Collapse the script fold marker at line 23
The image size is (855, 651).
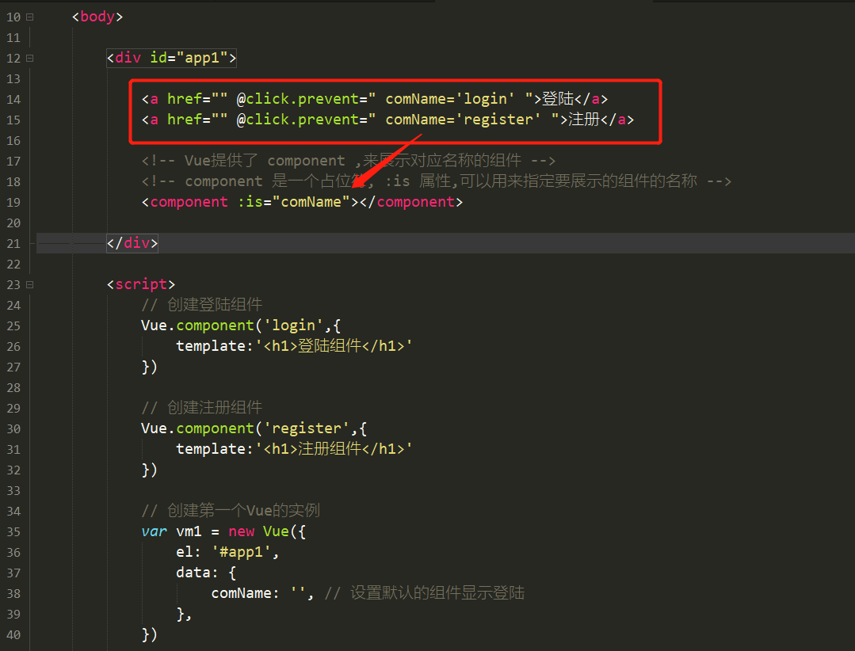pos(30,285)
